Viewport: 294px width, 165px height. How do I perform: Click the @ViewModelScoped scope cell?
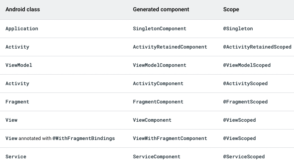tap(247, 65)
